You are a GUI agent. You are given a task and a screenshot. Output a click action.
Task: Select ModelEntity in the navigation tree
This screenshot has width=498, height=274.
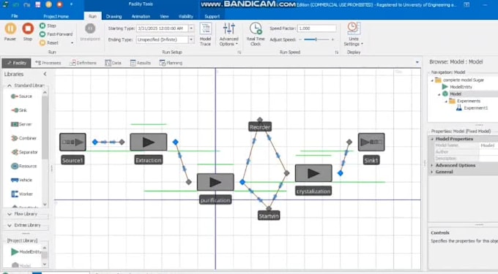tap(457, 87)
